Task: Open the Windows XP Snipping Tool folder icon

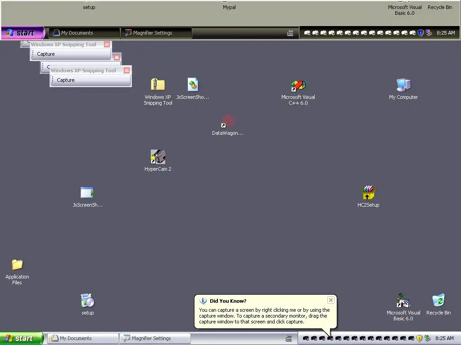Action: point(158,84)
